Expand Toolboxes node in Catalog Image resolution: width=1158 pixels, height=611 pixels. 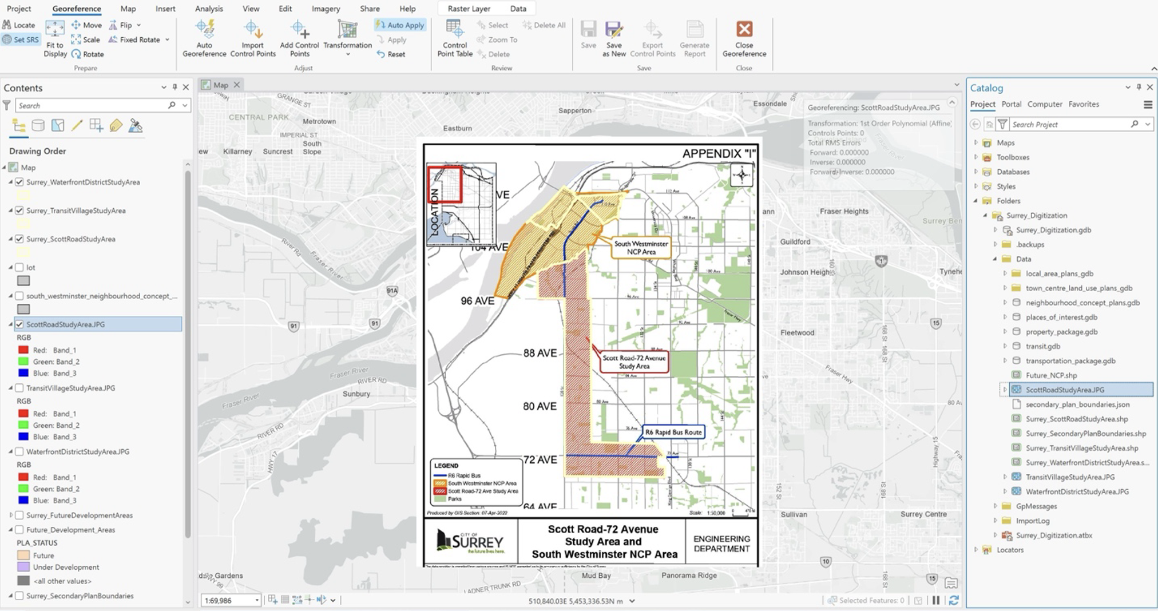click(976, 157)
